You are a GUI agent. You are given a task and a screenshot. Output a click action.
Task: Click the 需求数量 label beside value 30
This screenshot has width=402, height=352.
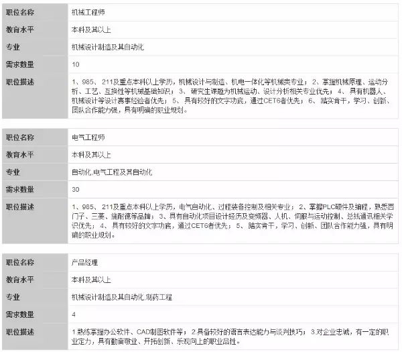coord(19,189)
